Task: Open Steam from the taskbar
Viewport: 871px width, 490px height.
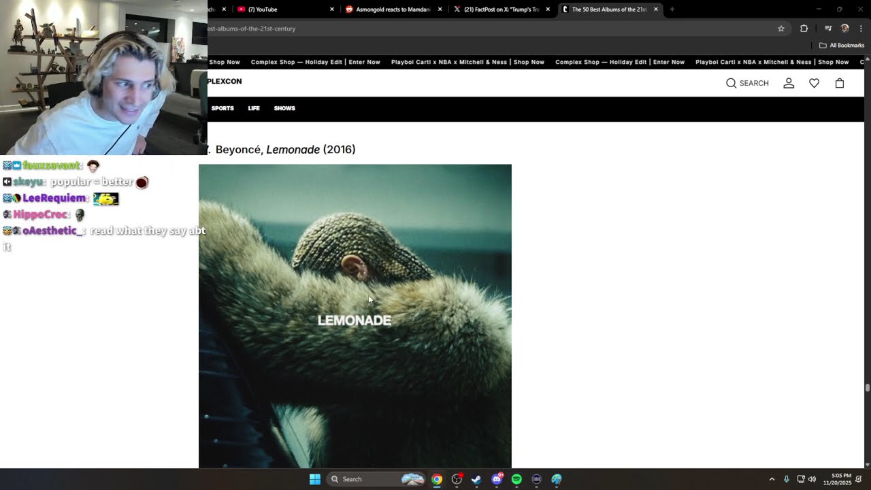Action: [x=476, y=479]
